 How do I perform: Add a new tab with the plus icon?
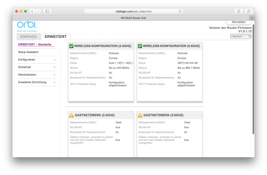pos(252,18)
